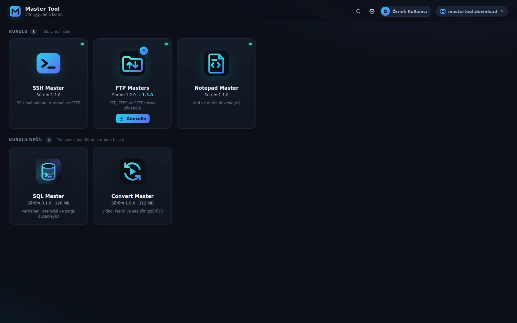517x323 pixels.
Task: Click 'Sürüm 1.0.0 · 112 MB' text
Action: click(x=132, y=203)
